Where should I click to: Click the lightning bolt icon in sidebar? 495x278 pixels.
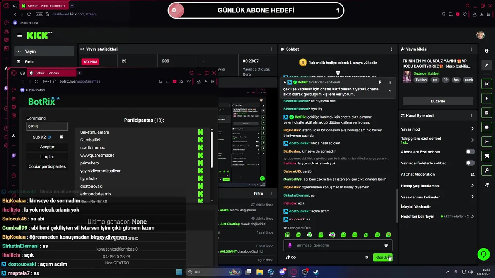[486, 98]
